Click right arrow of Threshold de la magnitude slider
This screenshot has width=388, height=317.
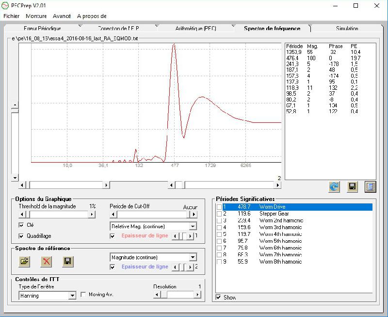point(92,215)
